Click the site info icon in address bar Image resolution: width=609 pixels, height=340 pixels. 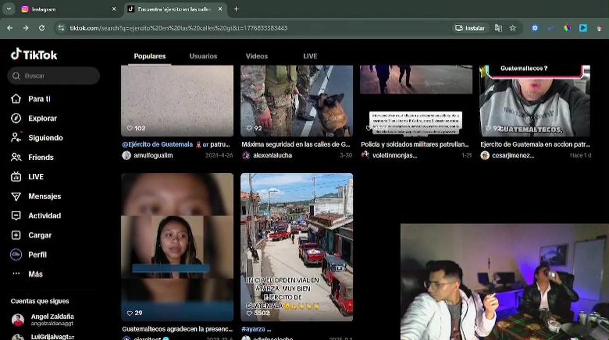click(x=61, y=28)
